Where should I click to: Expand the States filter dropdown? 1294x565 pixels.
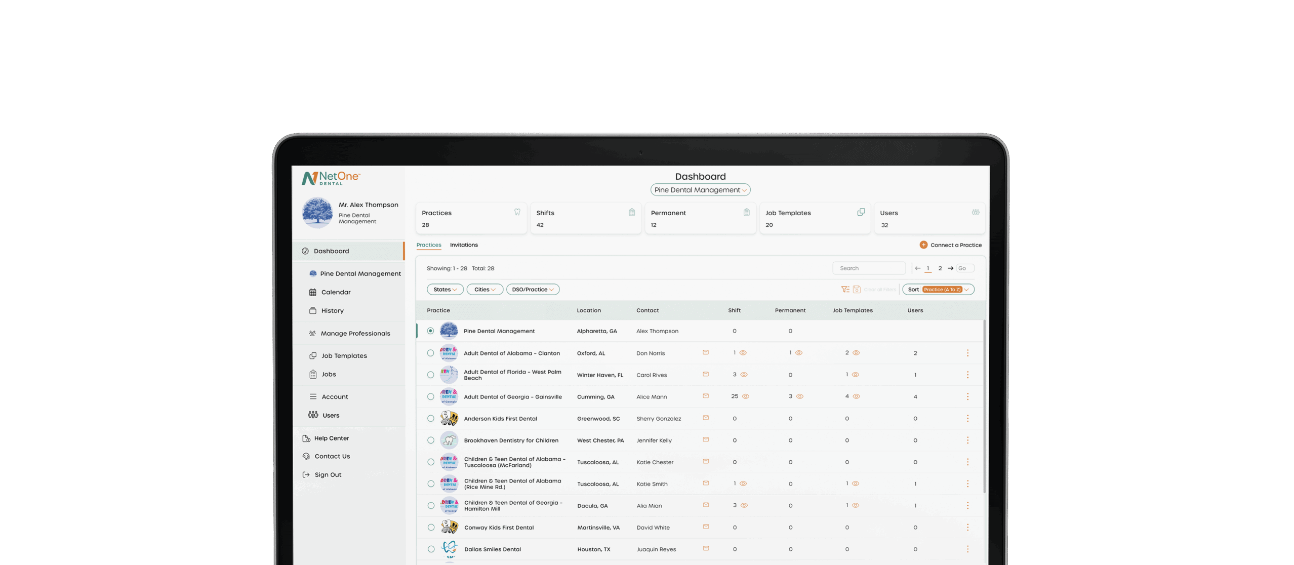(x=444, y=290)
